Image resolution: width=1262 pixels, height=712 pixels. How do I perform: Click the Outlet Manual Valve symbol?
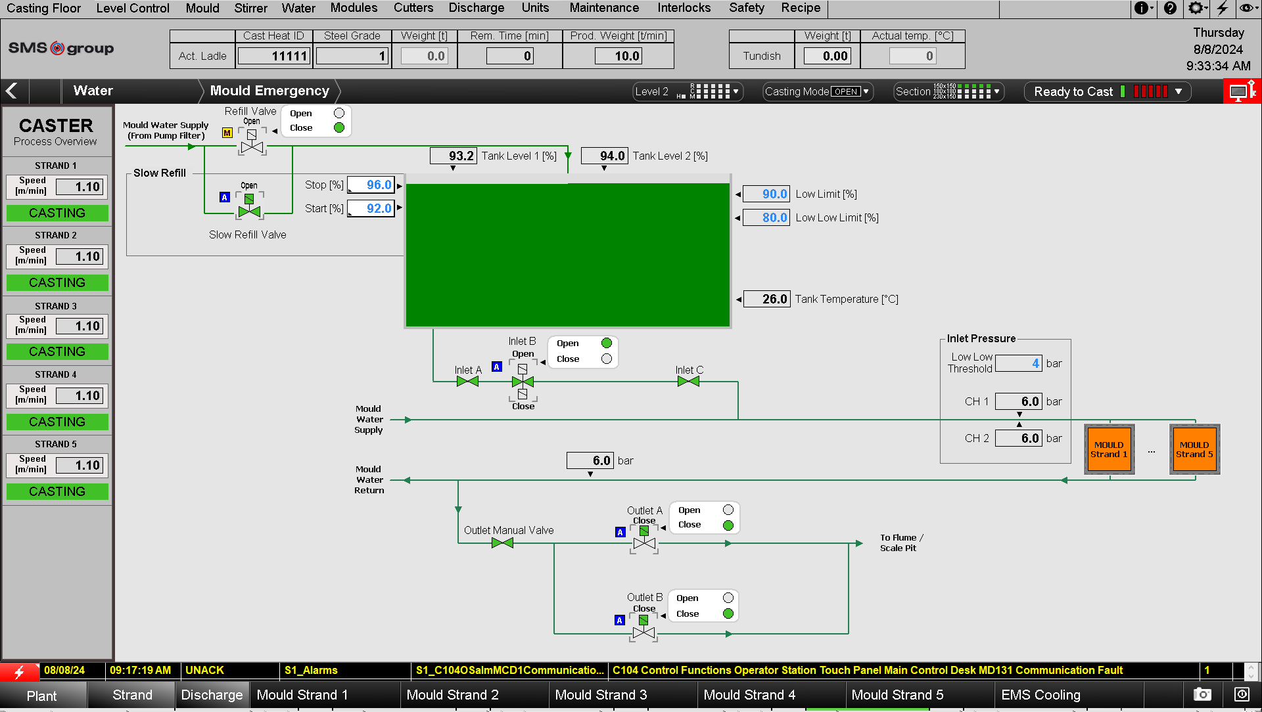coord(502,543)
